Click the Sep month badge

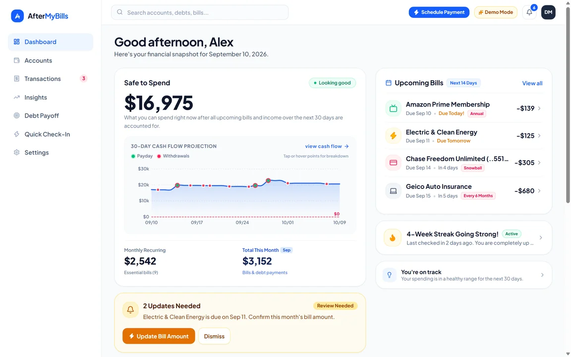(x=286, y=250)
